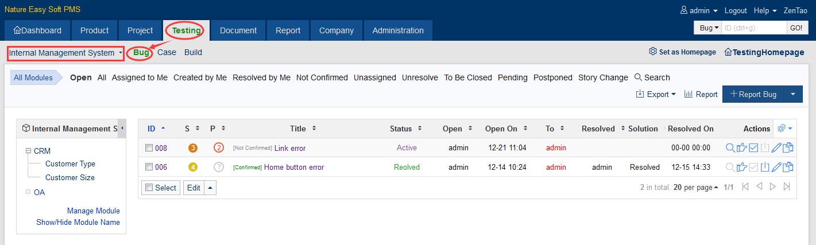Click the assign hand icon for bug 008
Image resolution: width=816 pixels, height=245 pixels.
tap(741, 148)
